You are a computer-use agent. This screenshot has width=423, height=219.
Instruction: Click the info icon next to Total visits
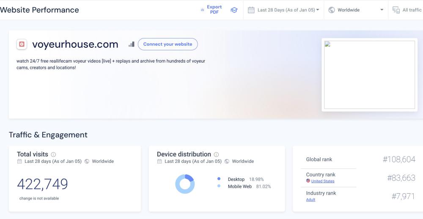click(x=53, y=155)
